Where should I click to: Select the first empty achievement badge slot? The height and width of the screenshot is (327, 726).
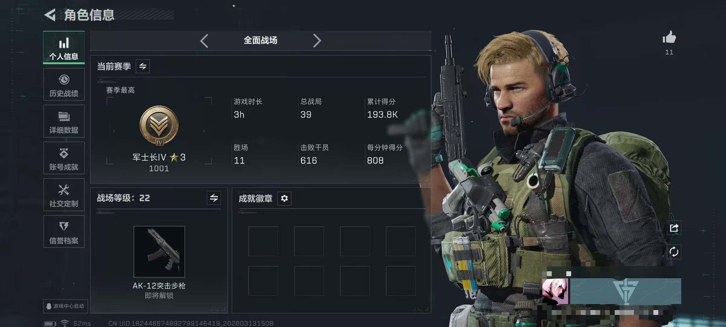point(263,241)
